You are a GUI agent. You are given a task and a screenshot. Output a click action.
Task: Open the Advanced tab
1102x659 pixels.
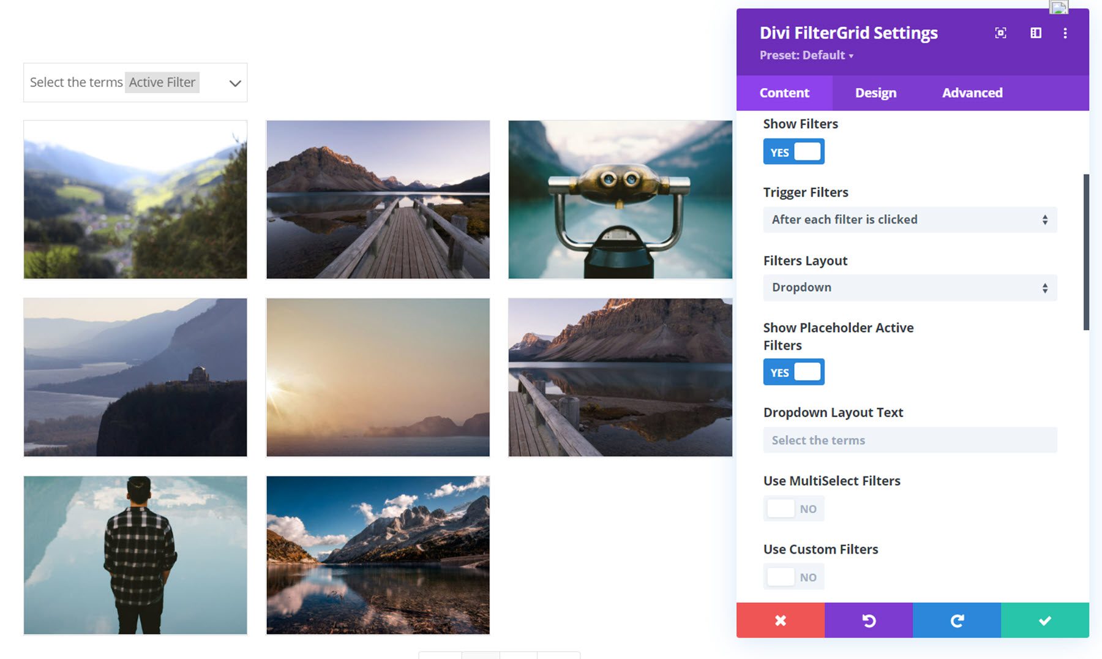972,92
